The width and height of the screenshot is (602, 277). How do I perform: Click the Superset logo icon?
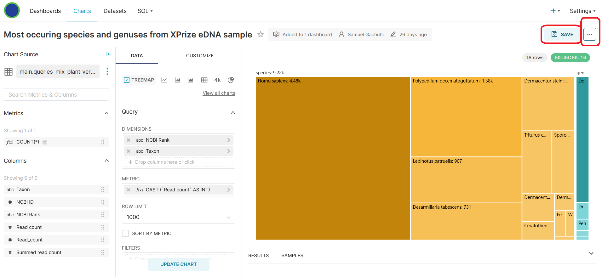pyautogui.click(x=12, y=10)
